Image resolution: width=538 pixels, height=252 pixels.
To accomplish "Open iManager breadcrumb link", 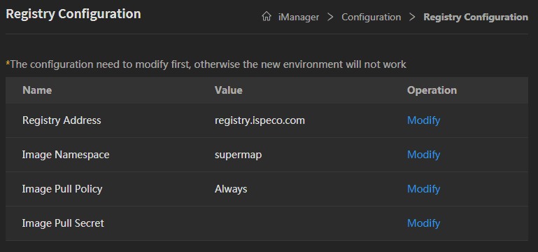I will click(x=299, y=17).
